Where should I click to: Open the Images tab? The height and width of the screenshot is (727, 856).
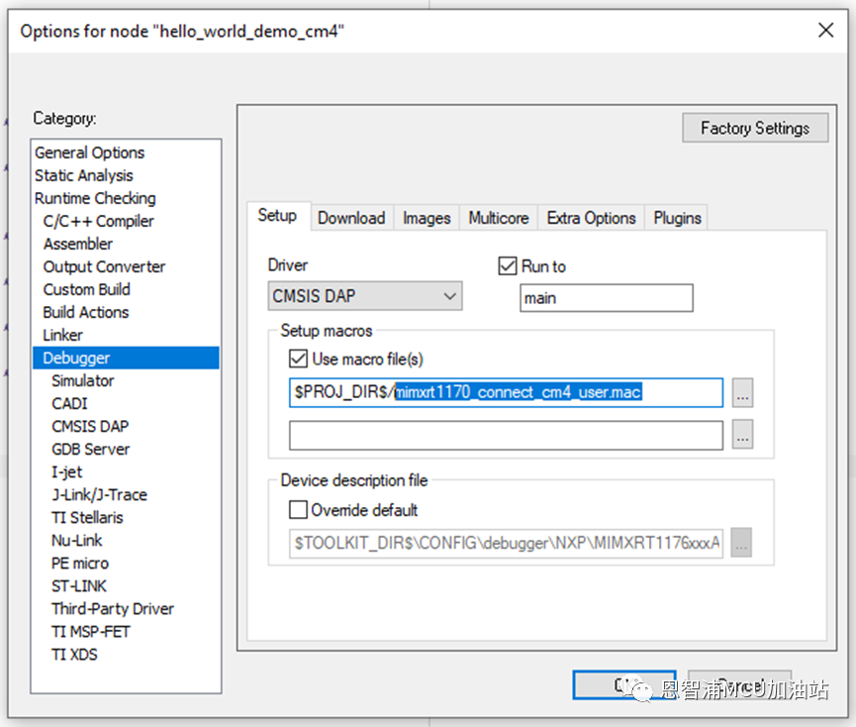[x=427, y=218]
